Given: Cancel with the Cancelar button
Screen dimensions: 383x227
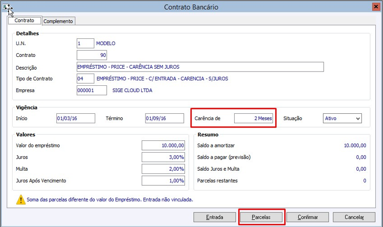Looking at the screenshot, I should pos(354,217).
